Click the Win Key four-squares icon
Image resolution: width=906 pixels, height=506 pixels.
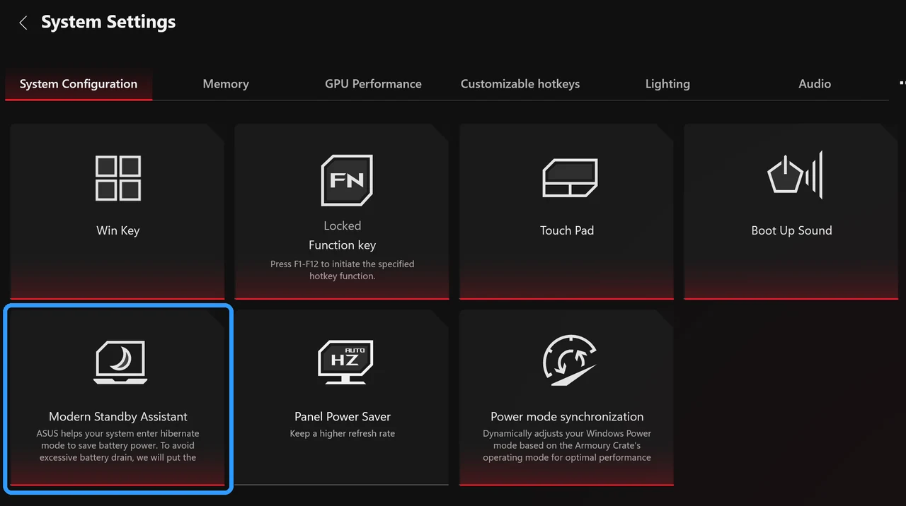click(118, 178)
